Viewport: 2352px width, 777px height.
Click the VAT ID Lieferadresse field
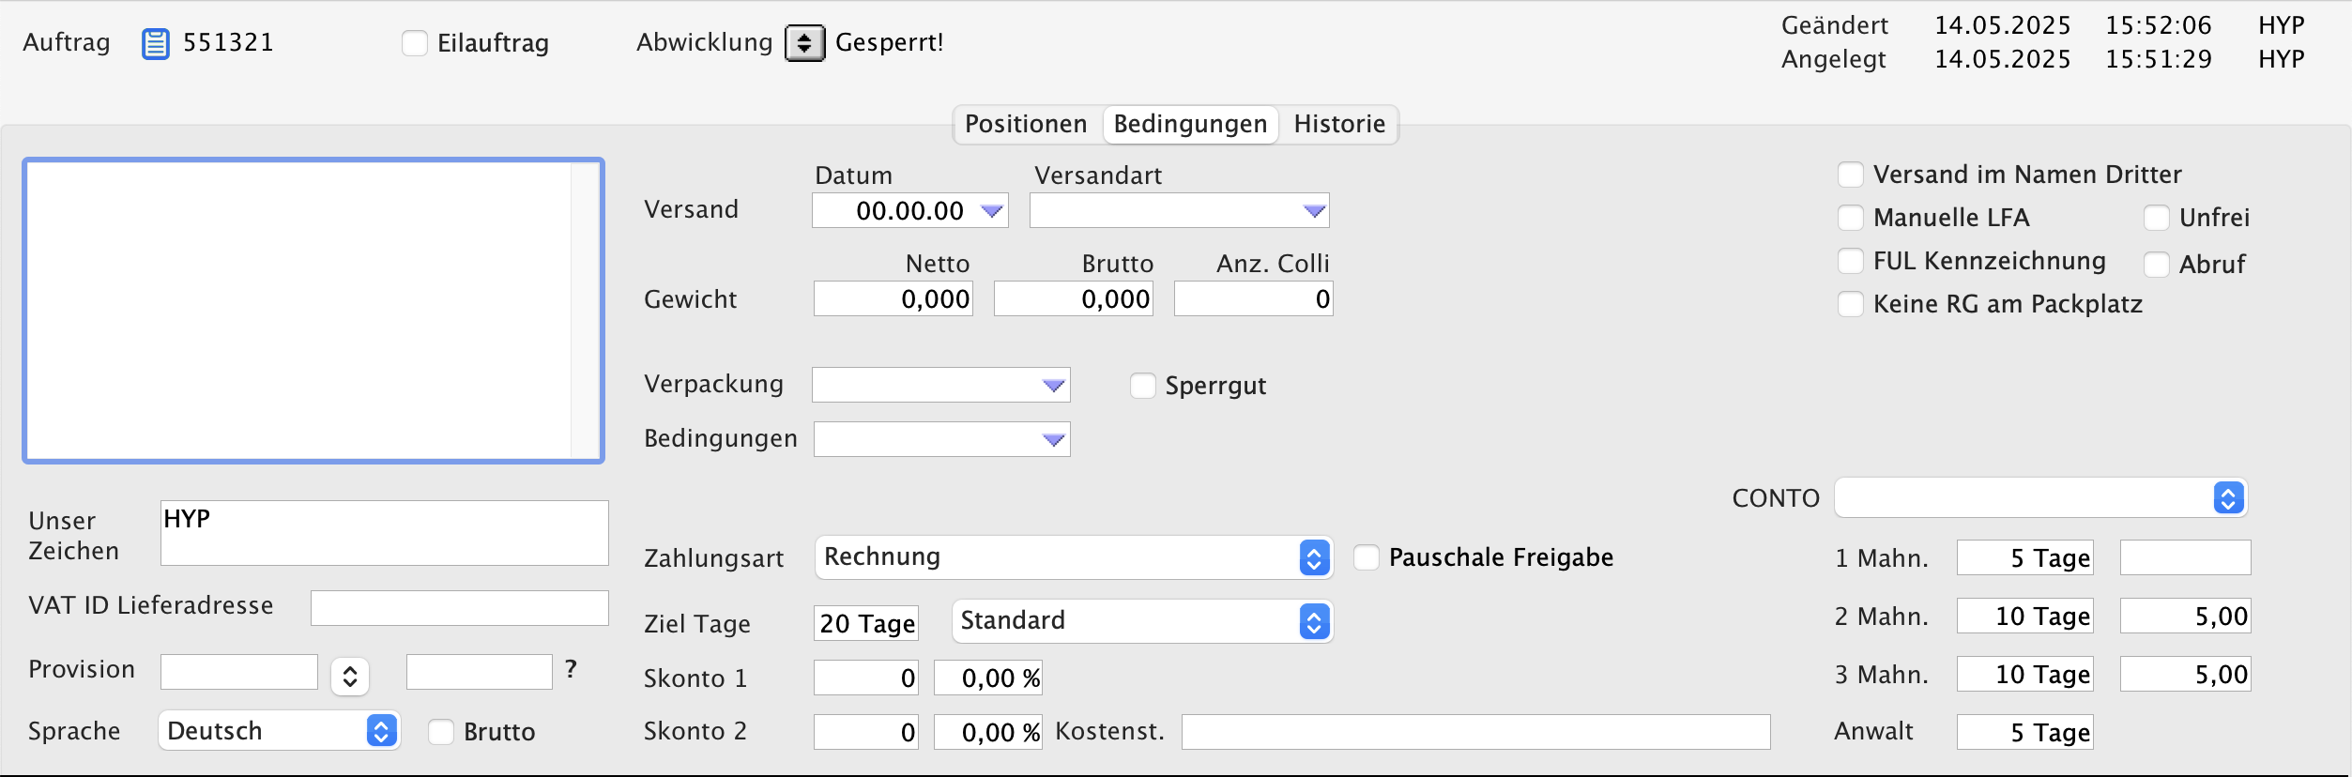click(459, 608)
